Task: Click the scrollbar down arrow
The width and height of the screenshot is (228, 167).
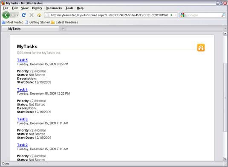Action: [225, 159]
